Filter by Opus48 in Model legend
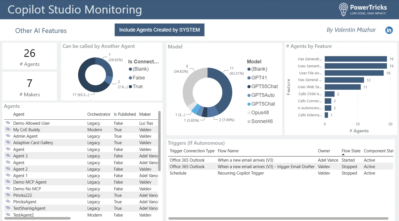 (258, 113)
